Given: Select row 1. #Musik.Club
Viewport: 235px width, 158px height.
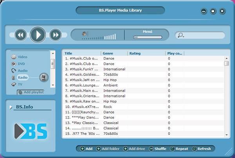Looking at the screenshot, I should pyautogui.click(x=143, y=59).
